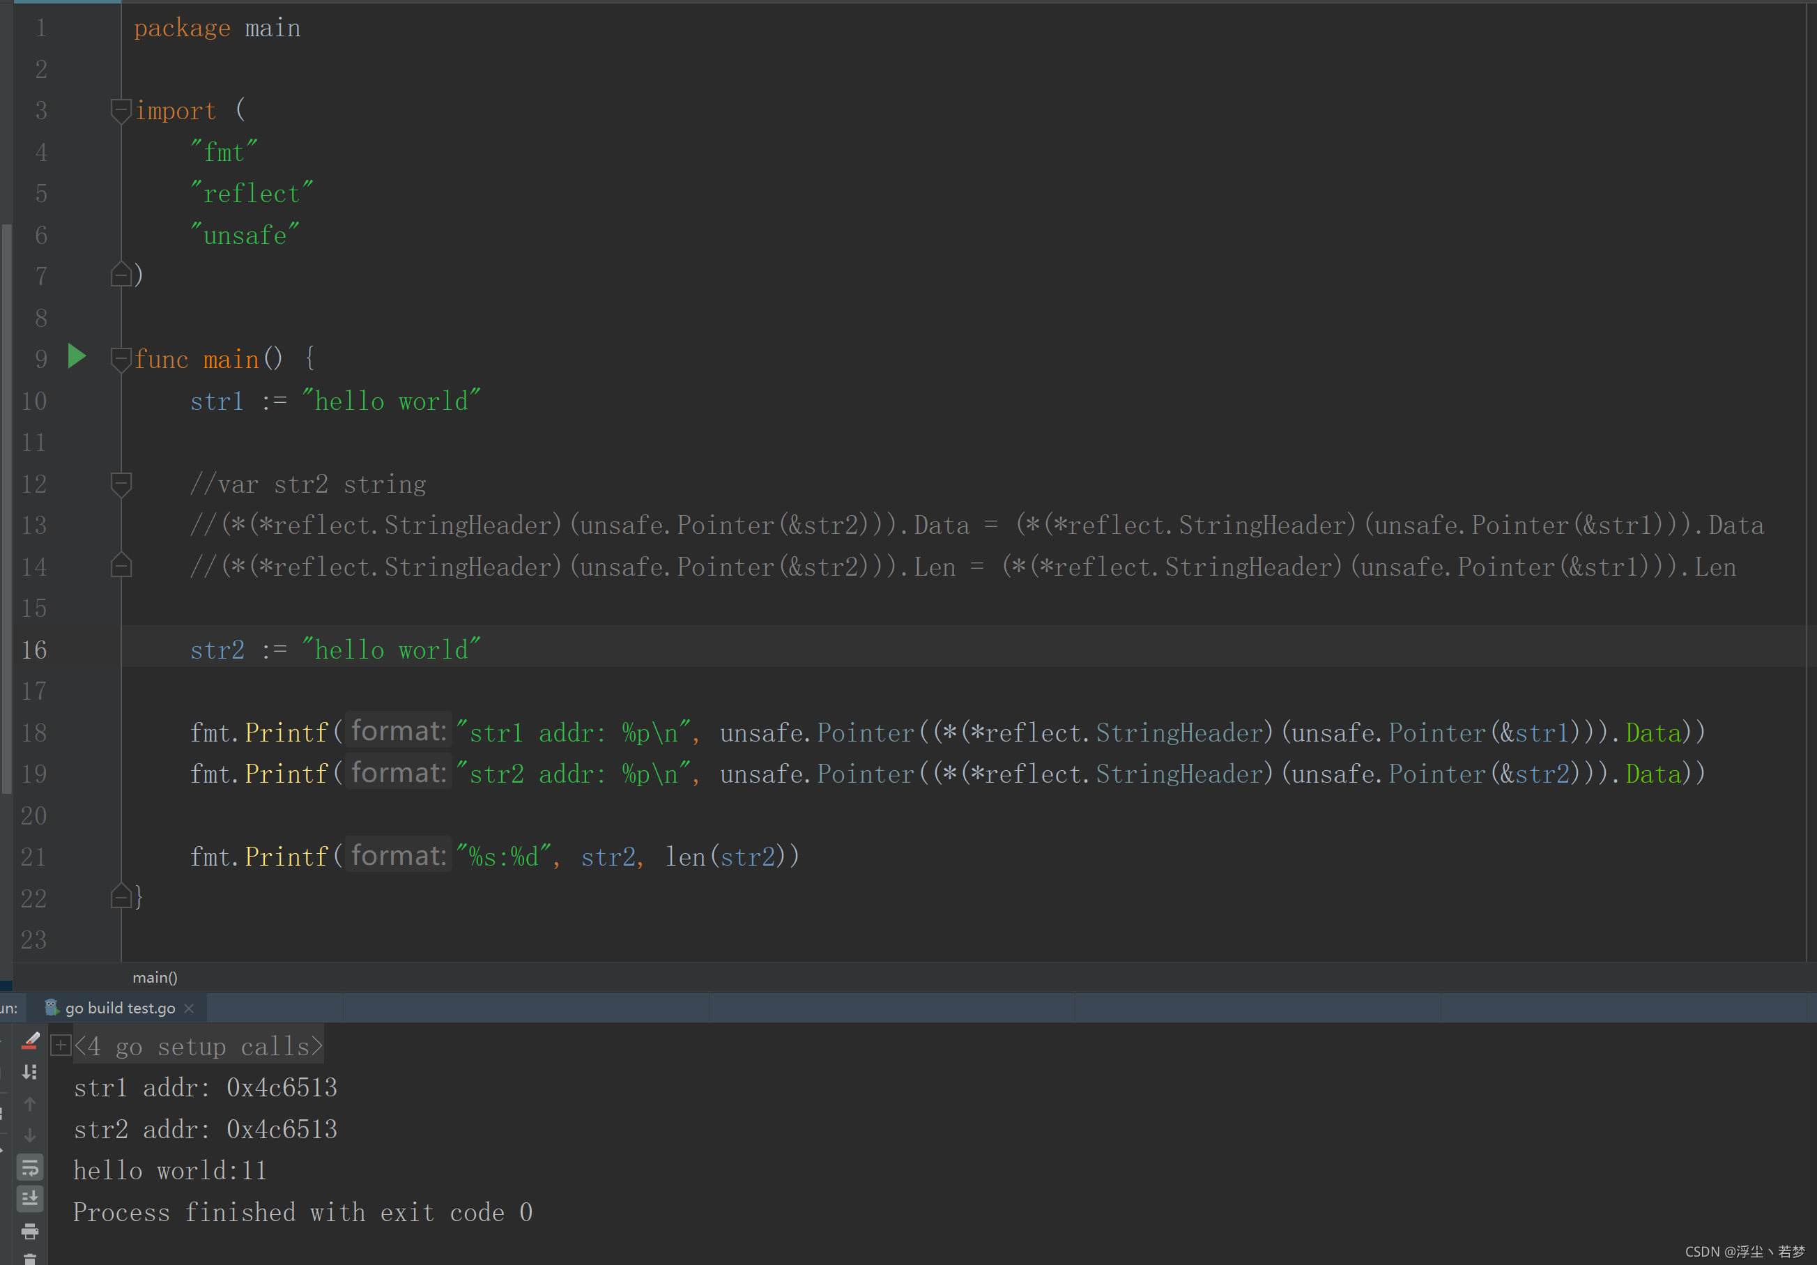Click the gopher icon on the run tab
The width and height of the screenshot is (1817, 1265).
click(52, 1007)
